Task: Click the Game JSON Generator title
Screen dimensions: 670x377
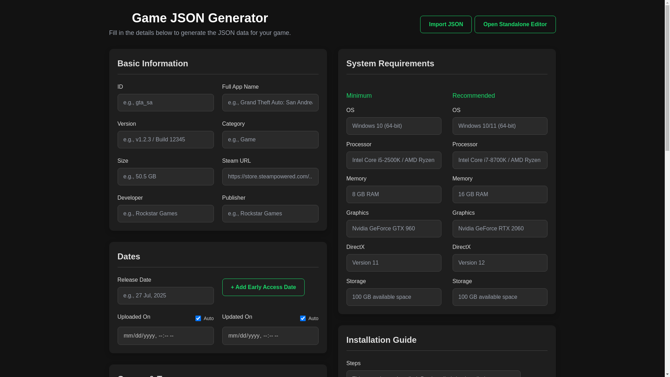Action: coord(200,18)
